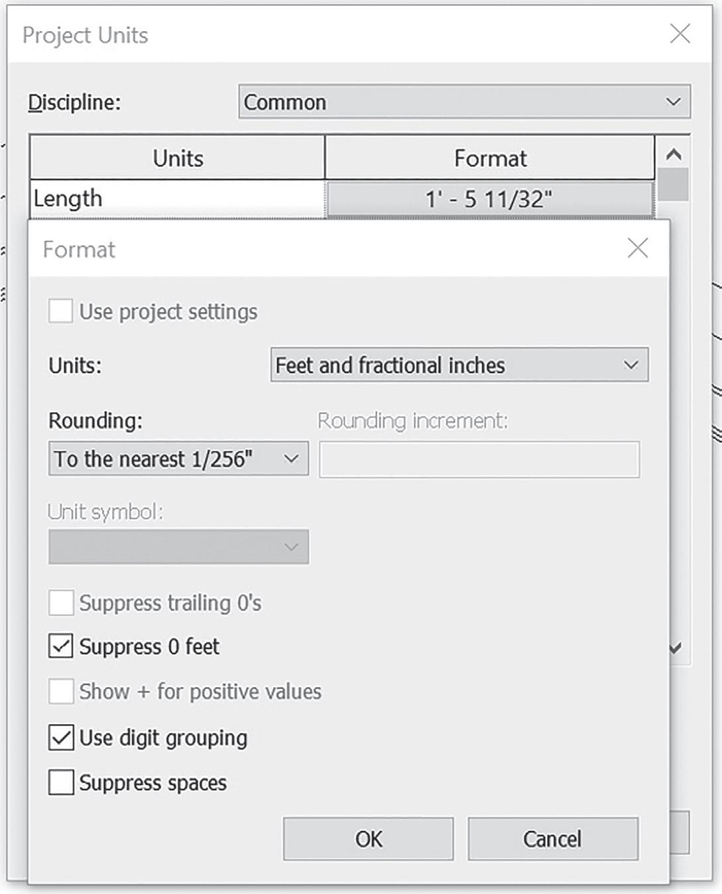
Task: Open the Unit symbol dropdown
Action: pyautogui.click(x=178, y=546)
